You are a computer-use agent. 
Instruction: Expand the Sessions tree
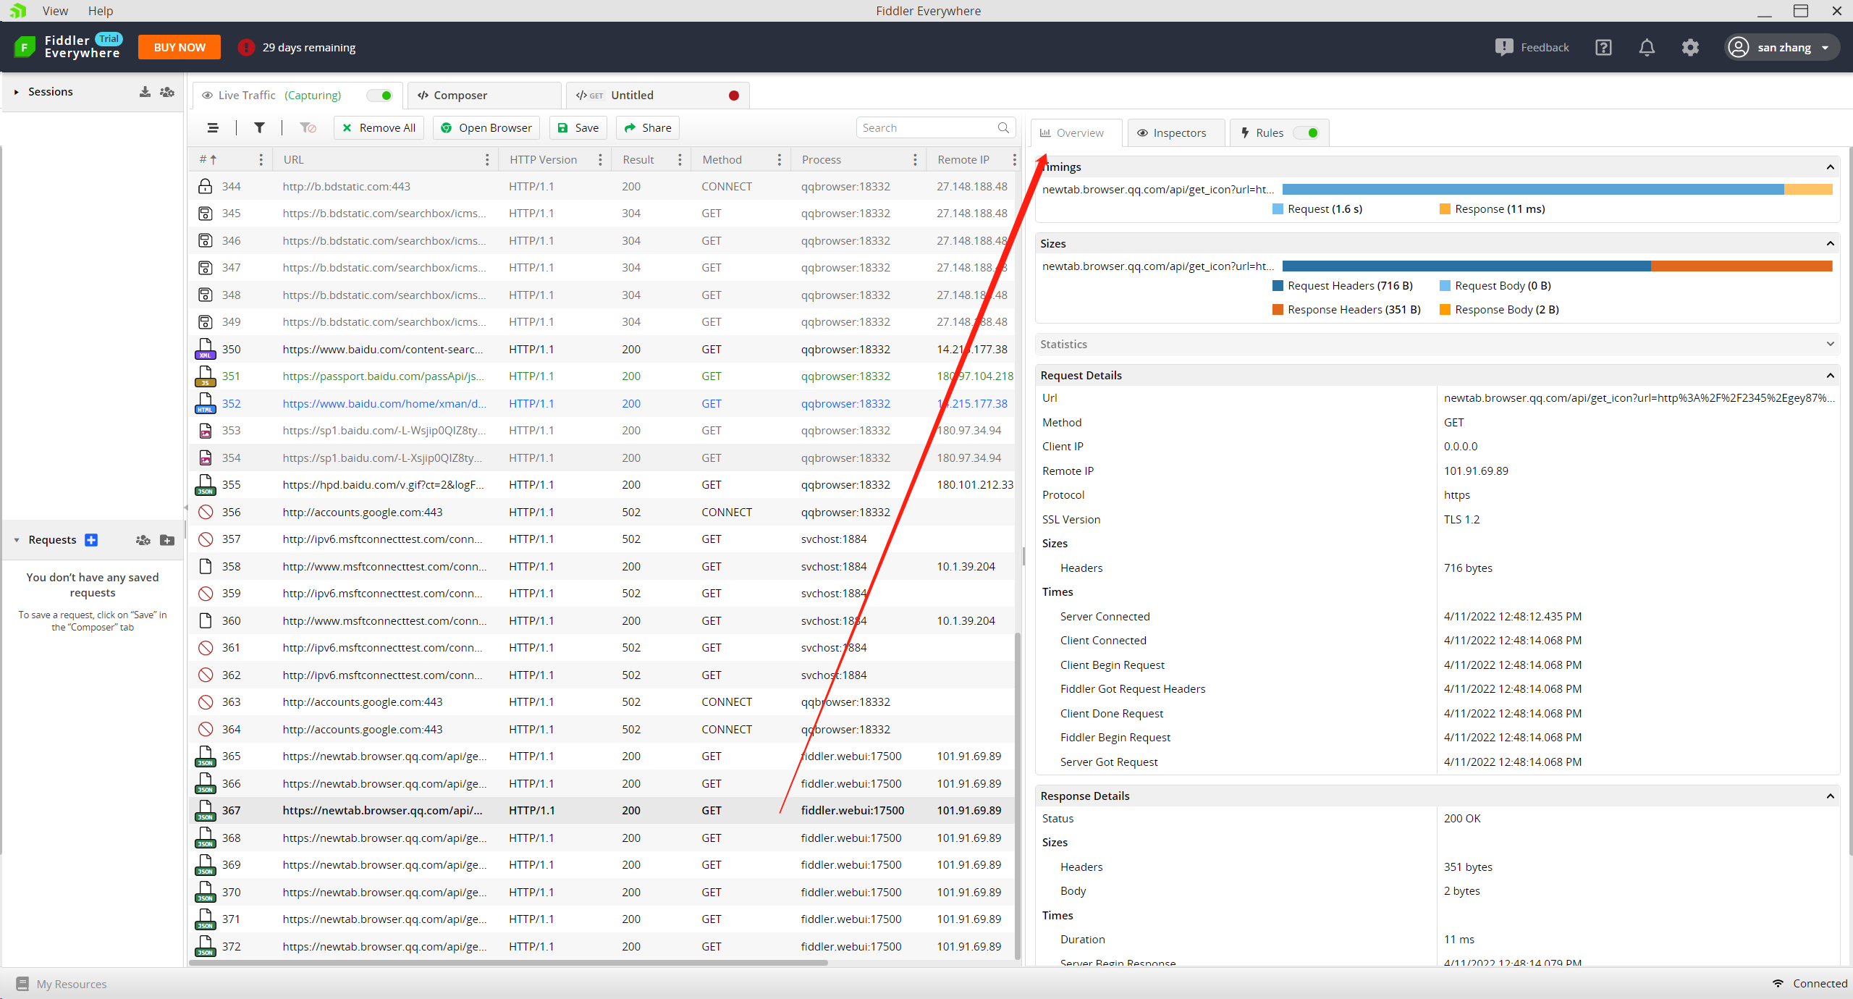coord(16,92)
